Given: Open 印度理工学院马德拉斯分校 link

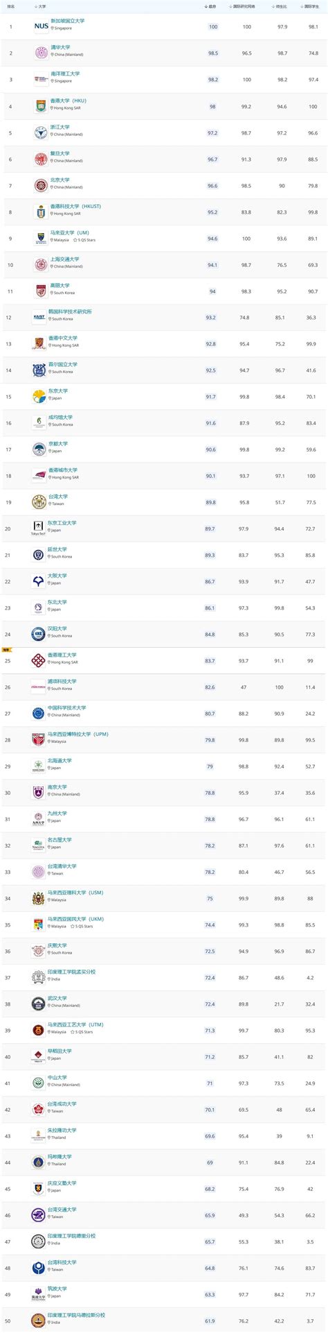Looking at the screenshot, I should pyautogui.click(x=76, y=1315).
